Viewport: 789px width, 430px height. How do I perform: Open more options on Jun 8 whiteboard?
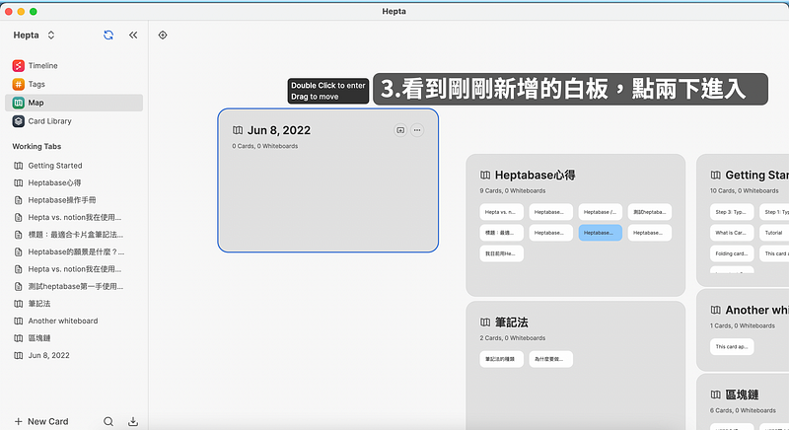pos(417,130)
